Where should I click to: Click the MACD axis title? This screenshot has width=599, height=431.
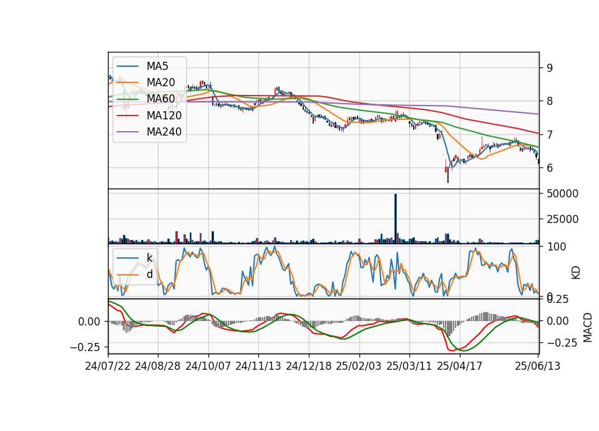(x=588, y=327)
